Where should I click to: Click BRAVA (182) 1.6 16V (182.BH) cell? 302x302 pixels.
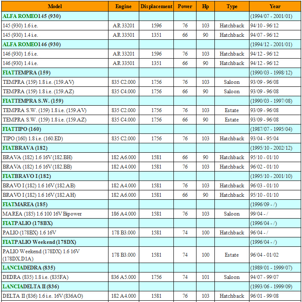pyautogui.click(x=55, y=157)
